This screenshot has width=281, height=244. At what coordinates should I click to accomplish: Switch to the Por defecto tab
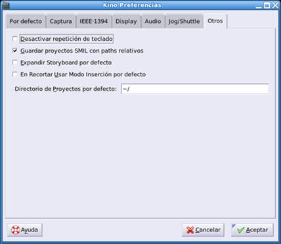pyautogui.click(x=26, y=22)
